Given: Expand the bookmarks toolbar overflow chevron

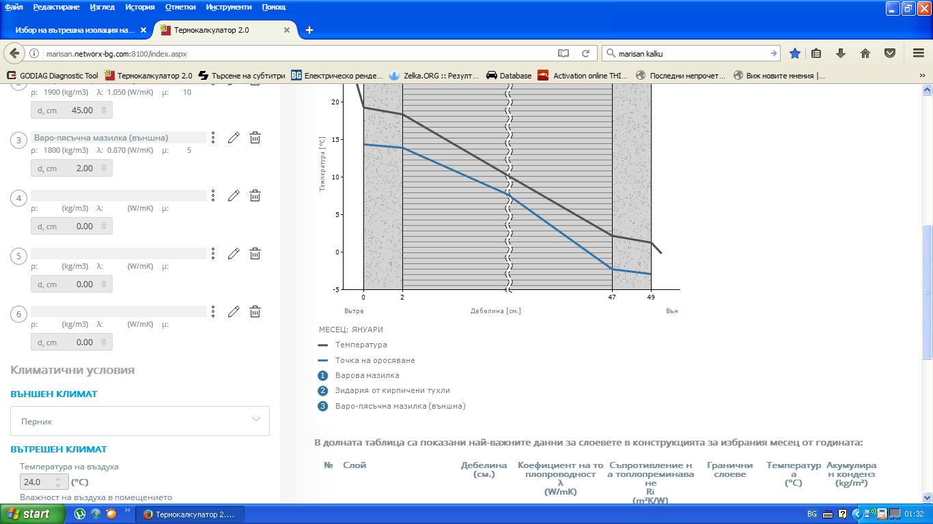Looking at the screenshot, I should 922,76.
